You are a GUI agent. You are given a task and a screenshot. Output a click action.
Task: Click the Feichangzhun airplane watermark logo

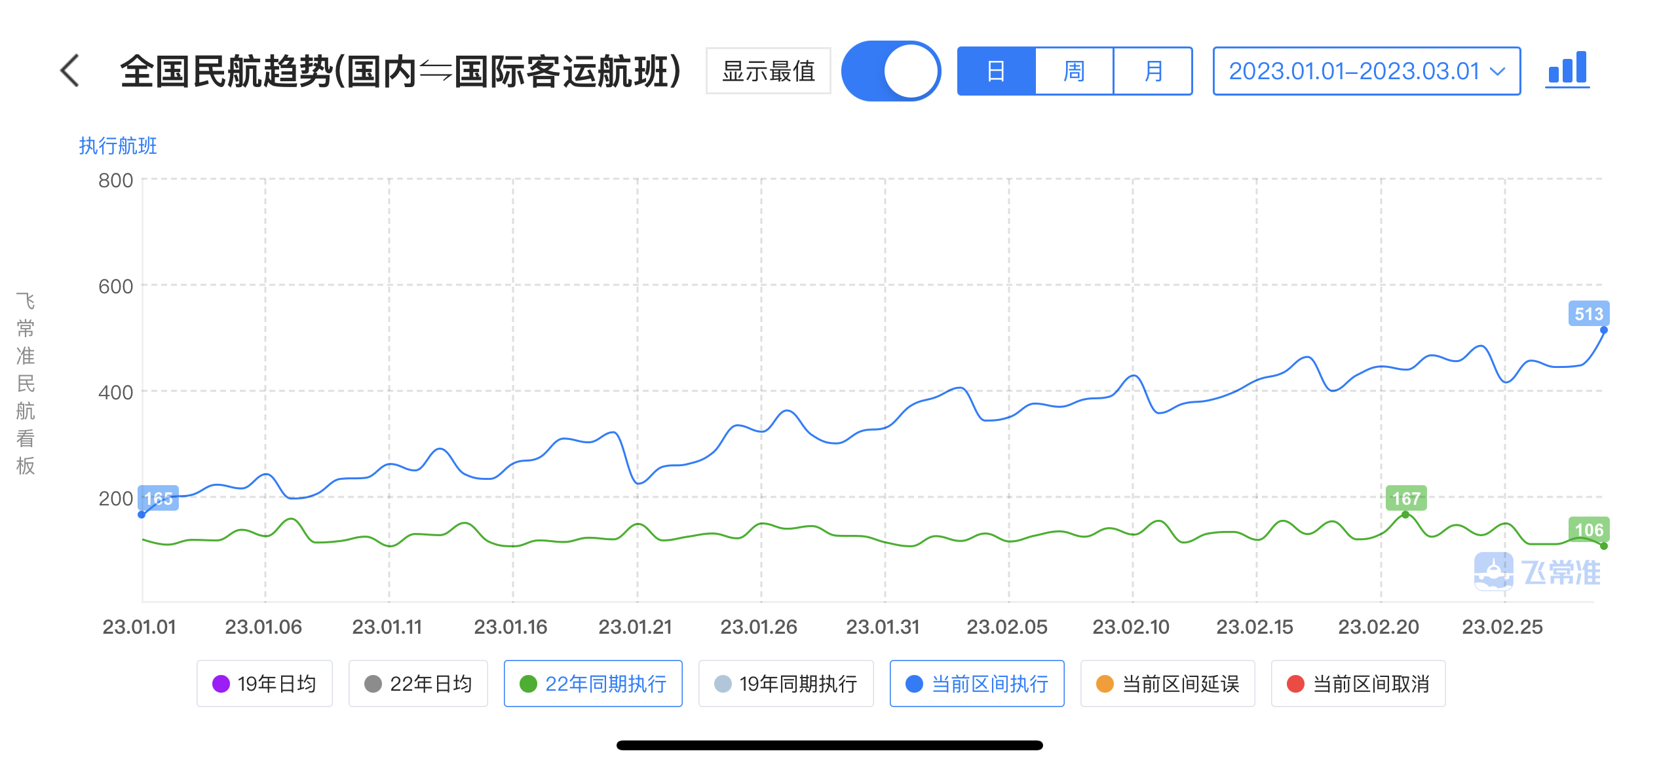pyautogui.click(x=1493, y=571)
